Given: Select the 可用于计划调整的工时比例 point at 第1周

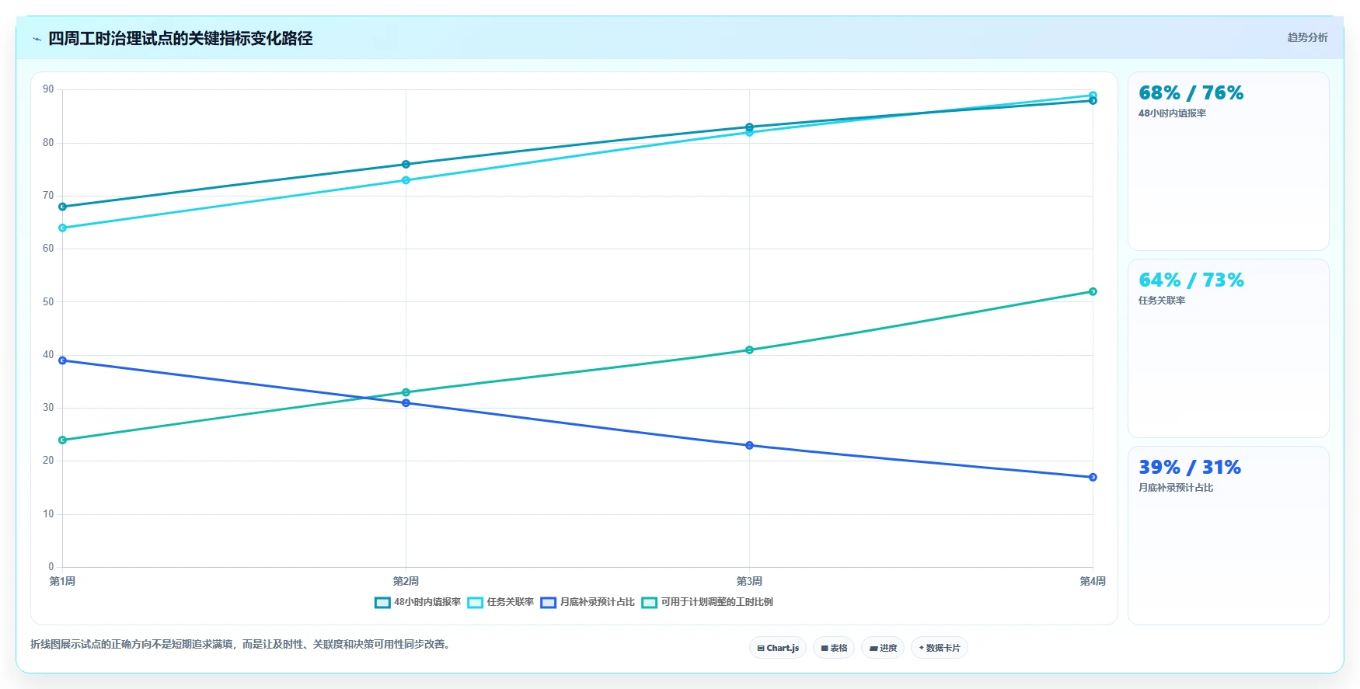Looking at the screenshot, I should pos(63,440).
